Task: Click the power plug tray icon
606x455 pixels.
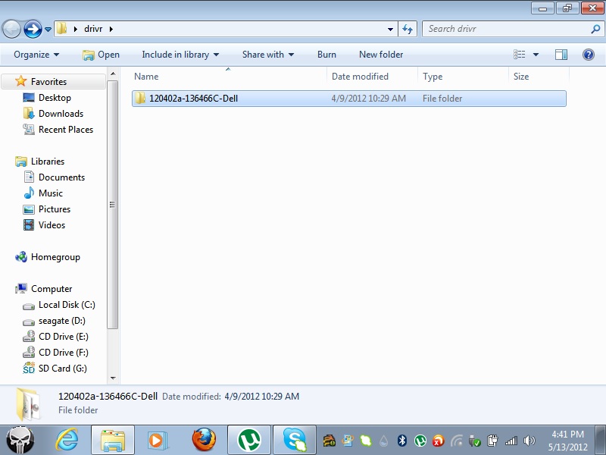Action: [x=493, y=441]
